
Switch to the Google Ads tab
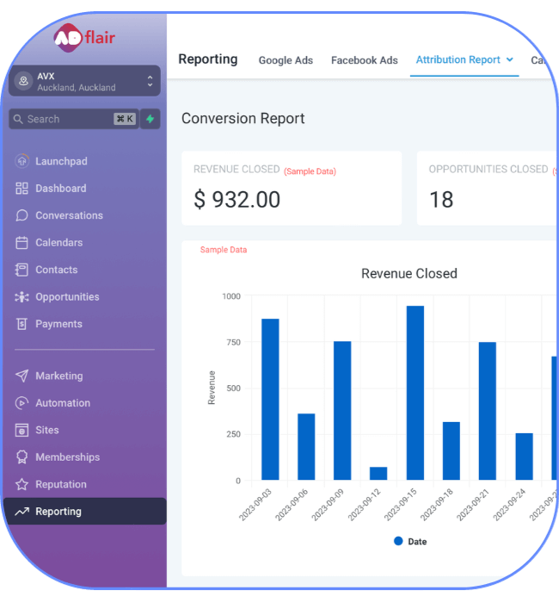[286, 60]
